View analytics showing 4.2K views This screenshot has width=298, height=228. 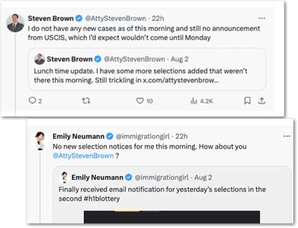[202, 101]
